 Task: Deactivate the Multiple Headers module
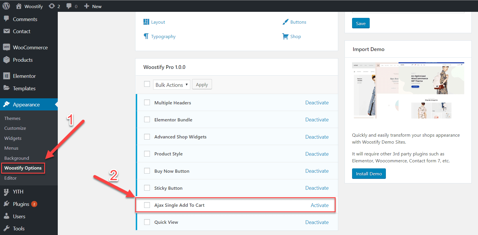(317, 103)
